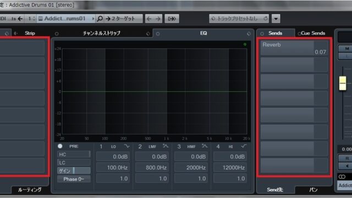
Task: Open band 2 LMF filter type icon
Action: 166,146
